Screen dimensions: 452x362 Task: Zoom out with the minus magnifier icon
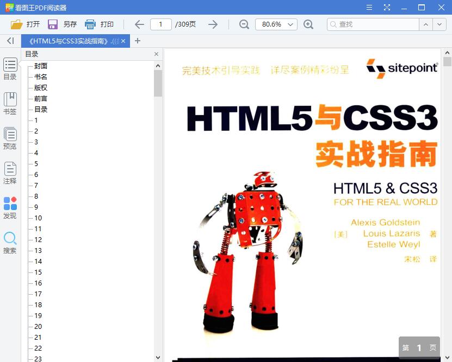244,24
